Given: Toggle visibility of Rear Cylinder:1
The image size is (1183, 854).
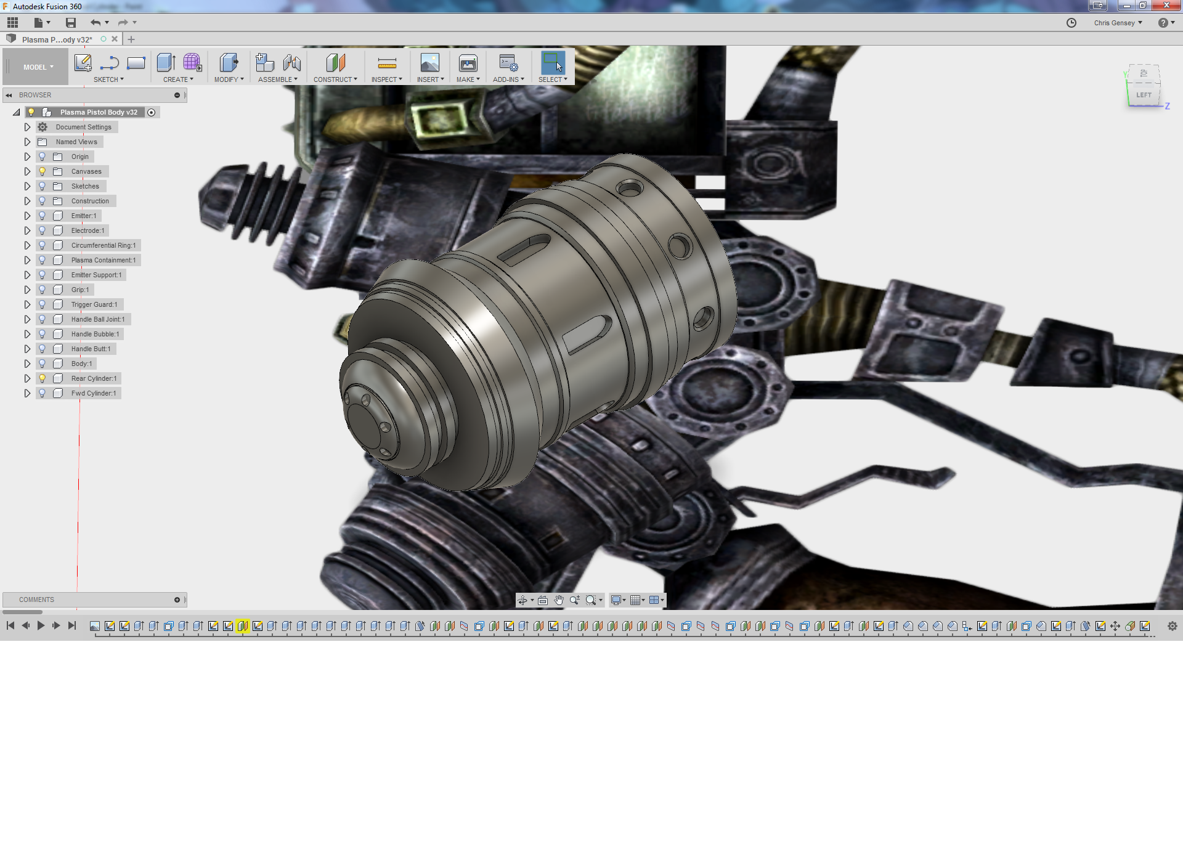Looking at the screenshot, I should pyautogui.click(x=42, y=378).
